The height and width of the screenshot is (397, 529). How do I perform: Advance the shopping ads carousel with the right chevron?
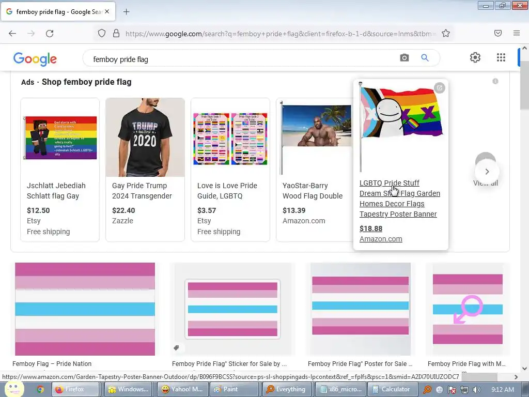click(487, 172)
